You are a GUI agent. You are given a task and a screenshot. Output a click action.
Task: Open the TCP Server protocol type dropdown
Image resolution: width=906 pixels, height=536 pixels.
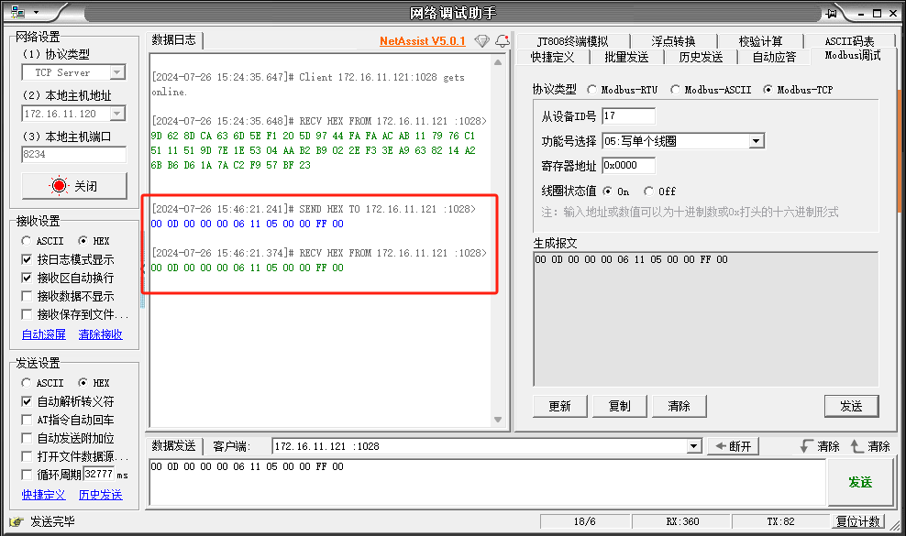[x=117, y=72]
